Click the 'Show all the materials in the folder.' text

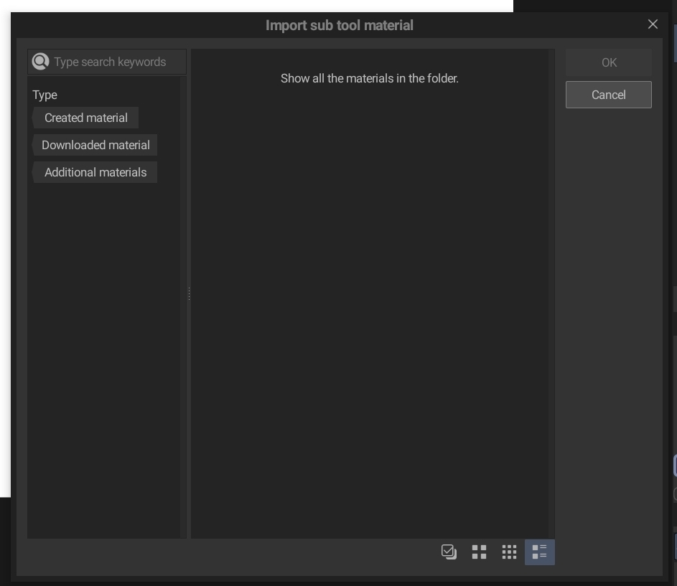[x=370, y=78]
